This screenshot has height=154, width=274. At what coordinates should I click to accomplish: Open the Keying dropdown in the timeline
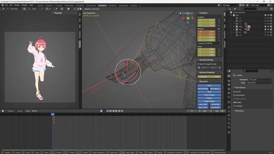click(x=21, y=111)
